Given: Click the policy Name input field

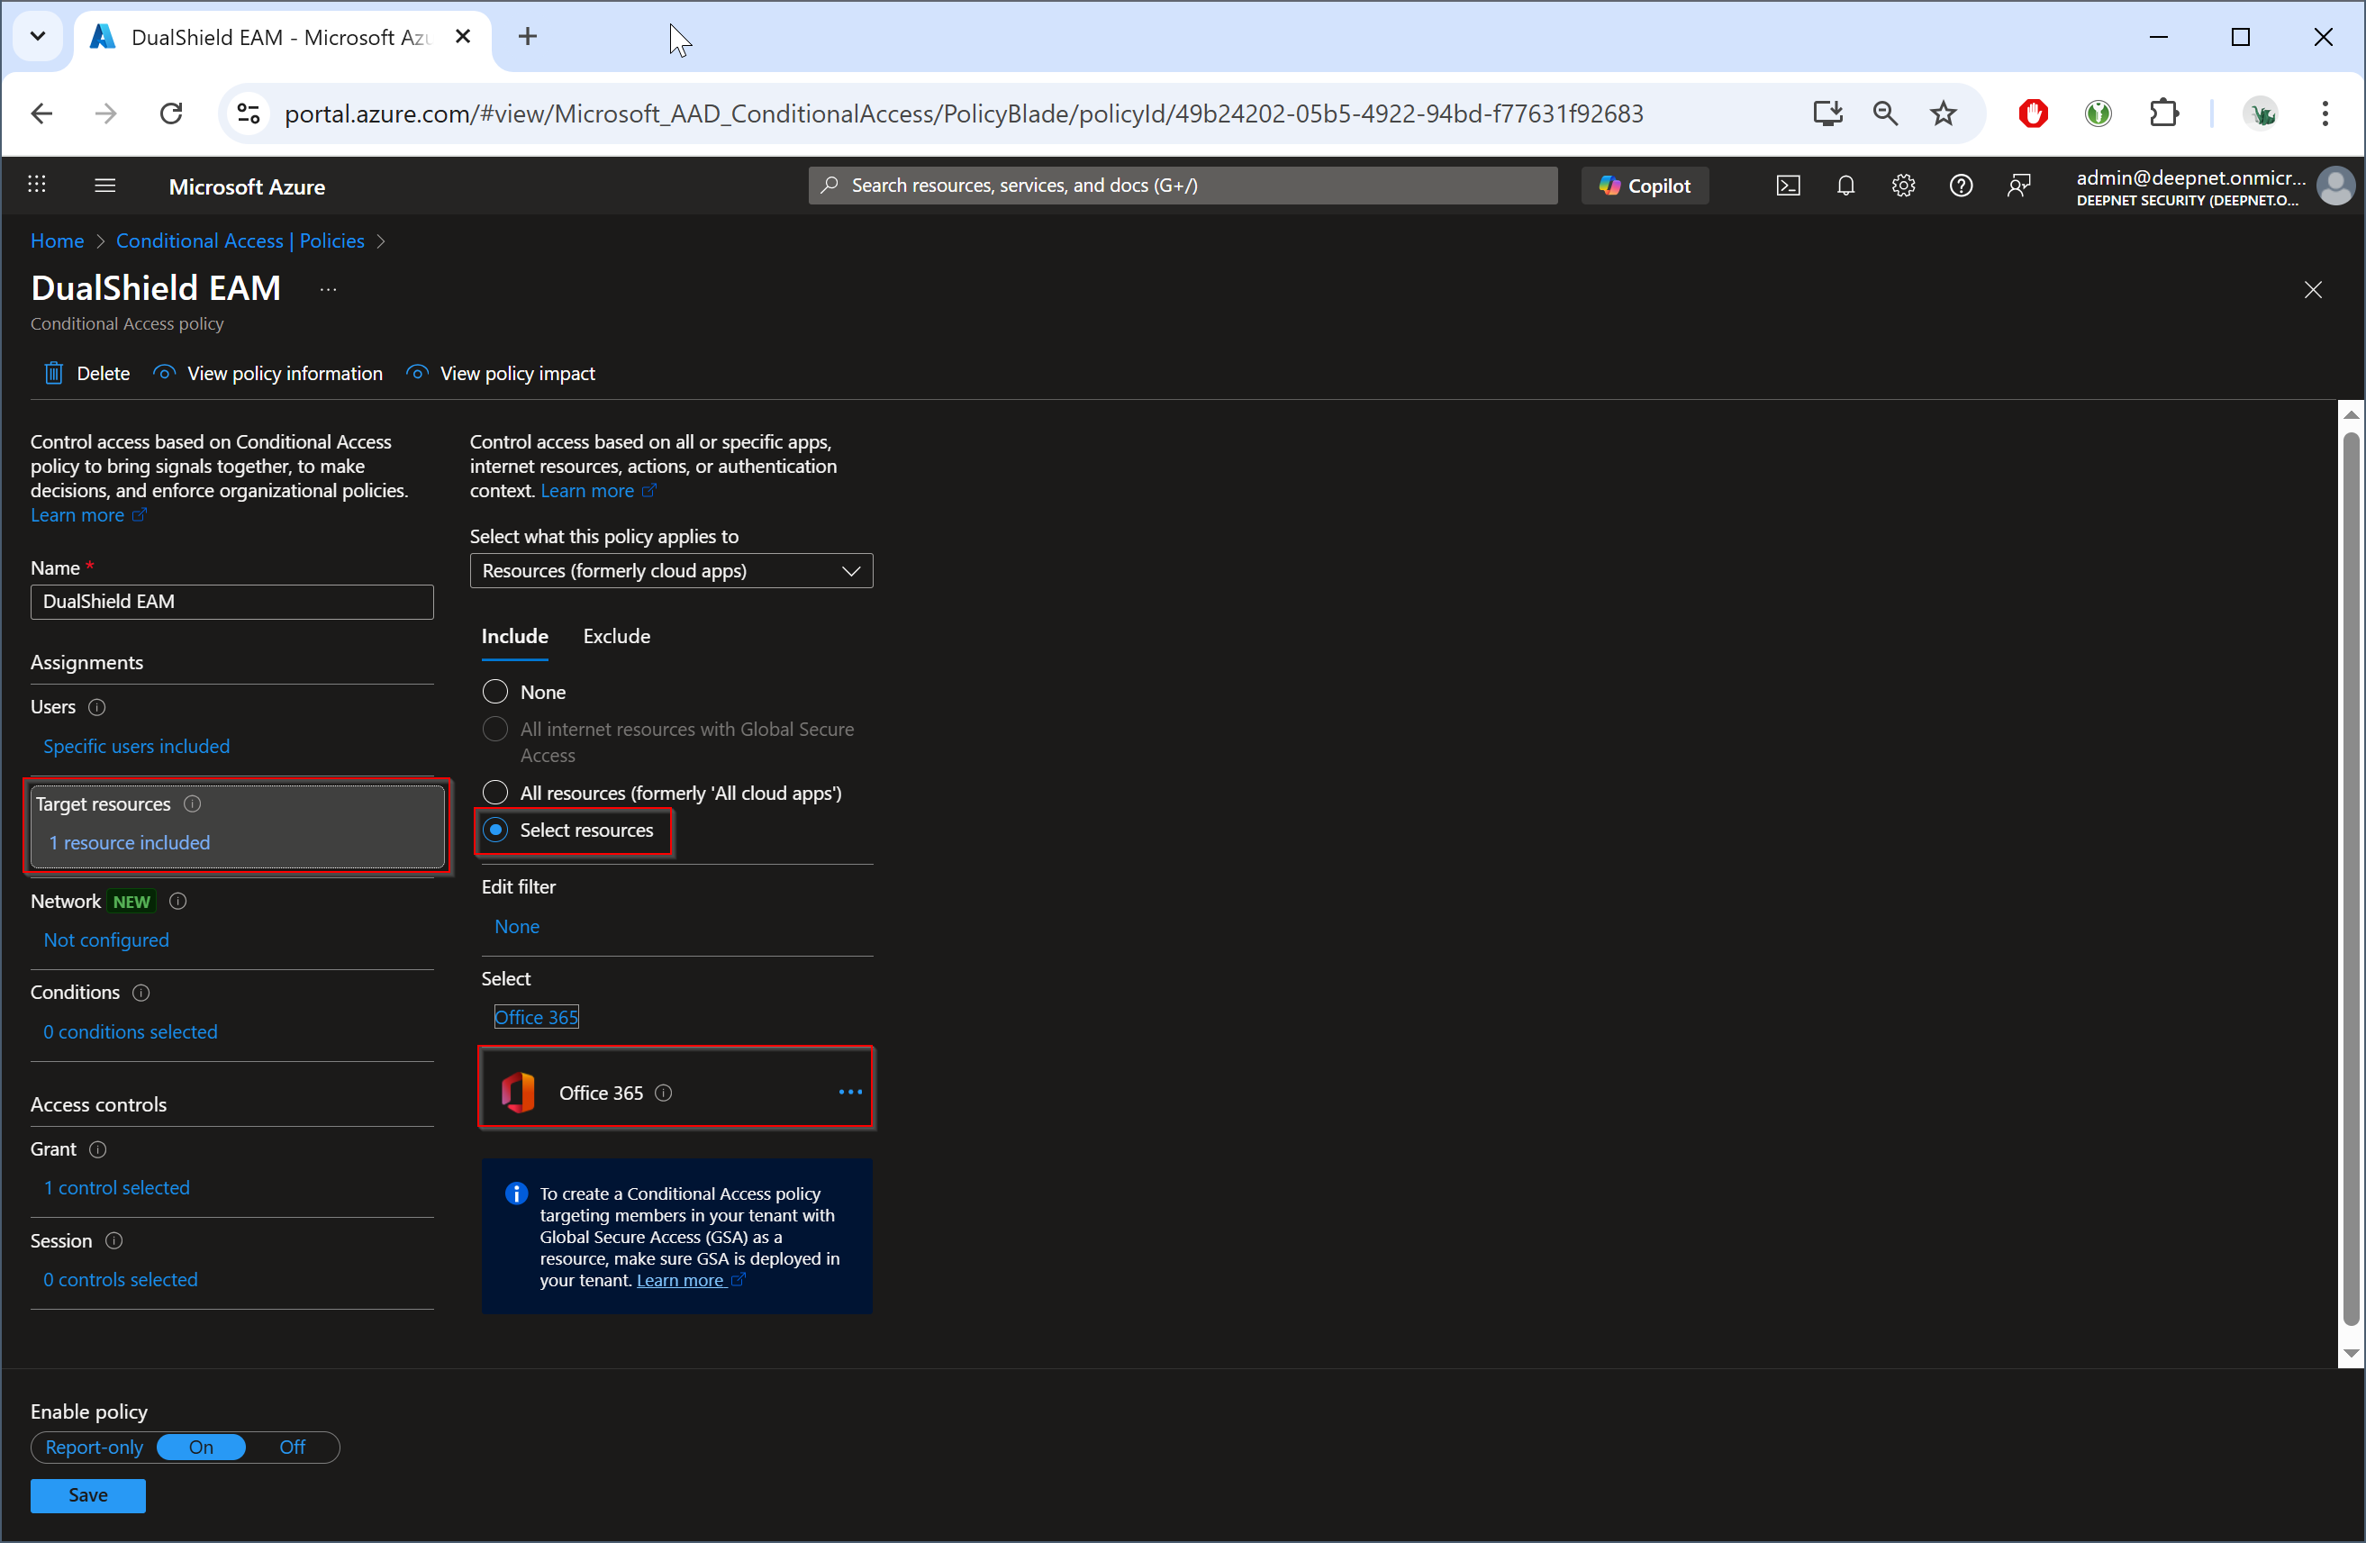Looking at the screenshot, I should click(231, 602).
